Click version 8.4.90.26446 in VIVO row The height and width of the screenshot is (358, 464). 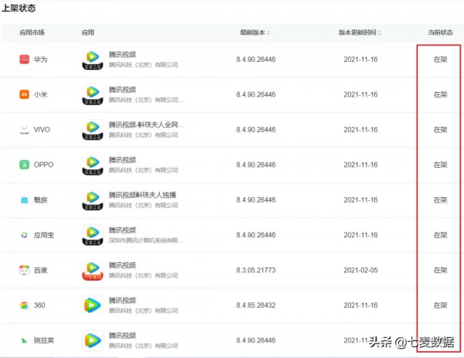pos(256,130)
